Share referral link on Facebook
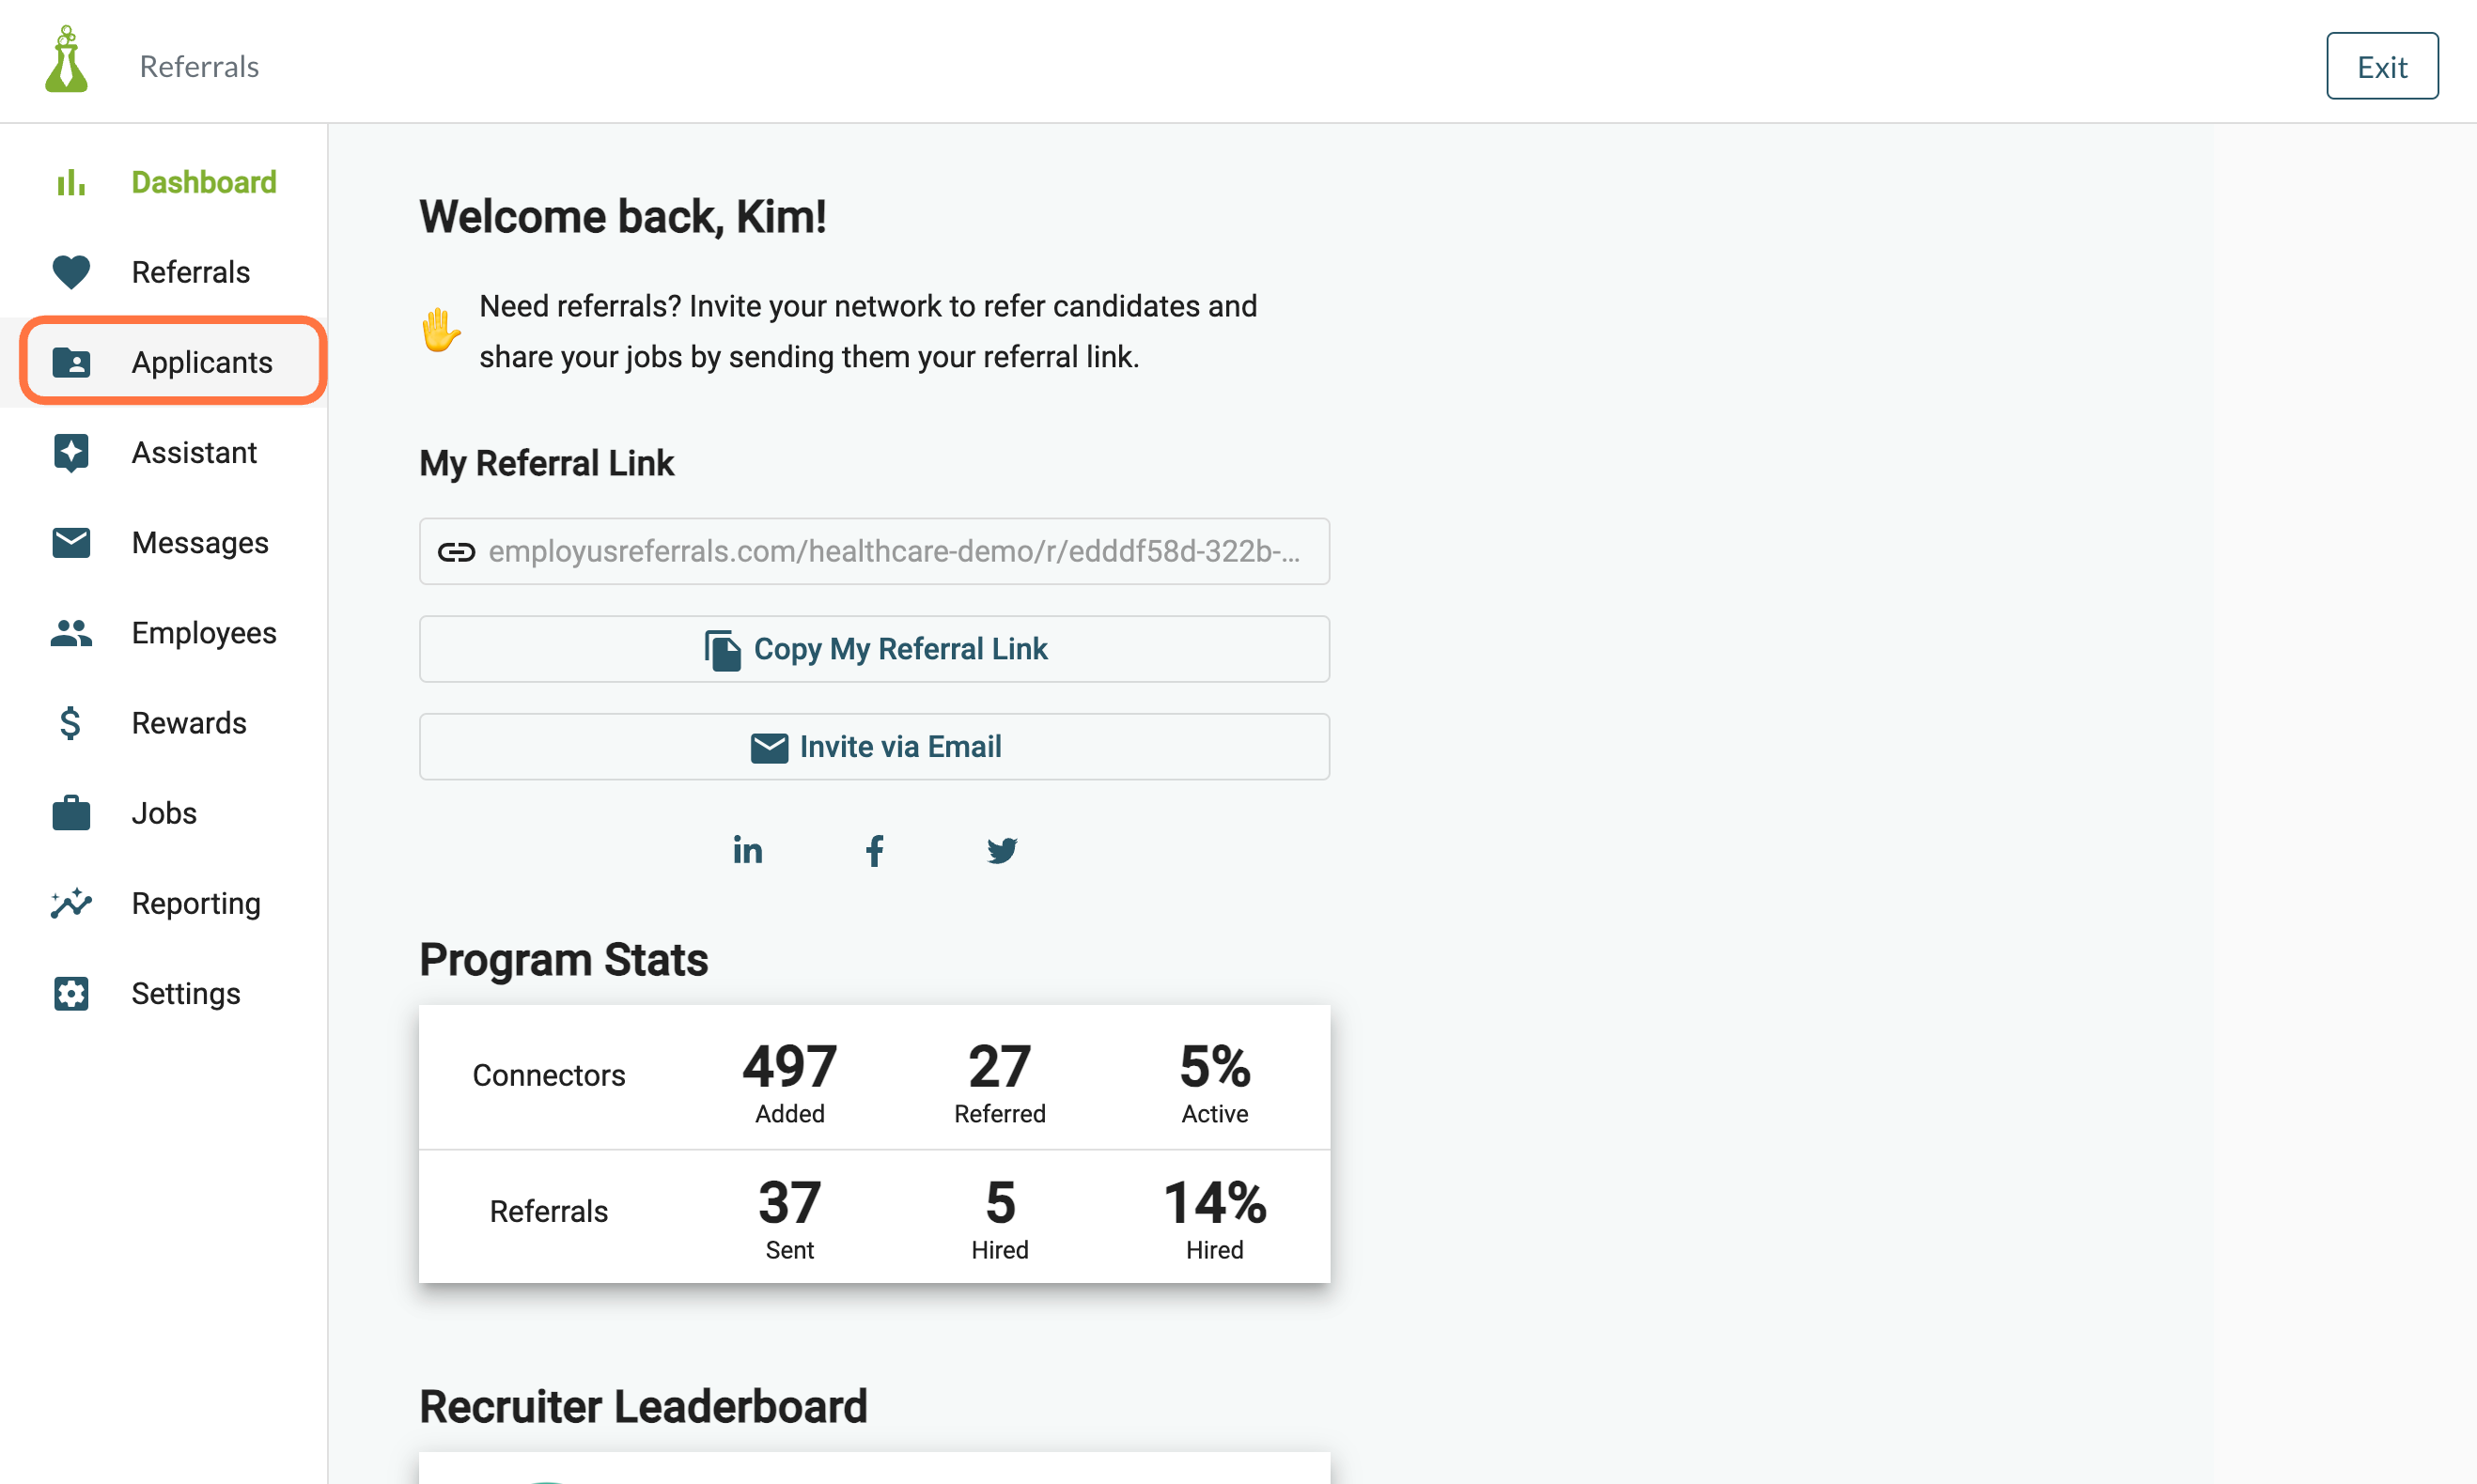 pos(874,850)
